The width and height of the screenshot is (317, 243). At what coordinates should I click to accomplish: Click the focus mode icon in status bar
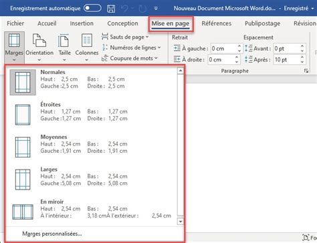pos(306,237)
